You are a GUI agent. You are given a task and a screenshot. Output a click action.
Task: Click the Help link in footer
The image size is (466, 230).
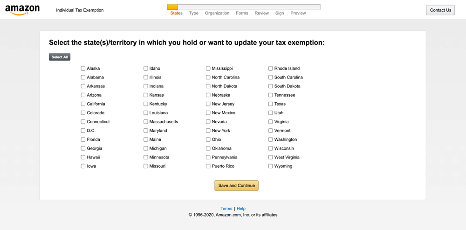[241, 209]
